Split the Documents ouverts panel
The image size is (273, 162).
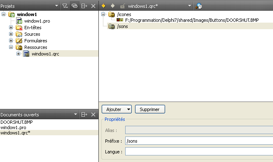point(84,114)
